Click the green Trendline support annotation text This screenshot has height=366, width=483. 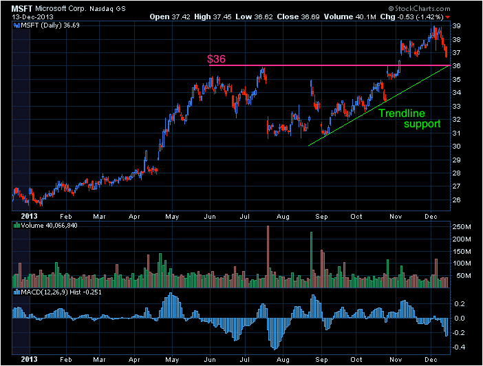[409, 118]
